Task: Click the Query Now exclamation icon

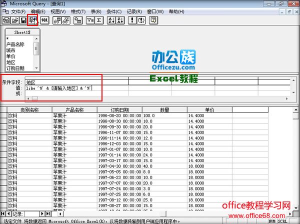Action: [x=132, y=20]
